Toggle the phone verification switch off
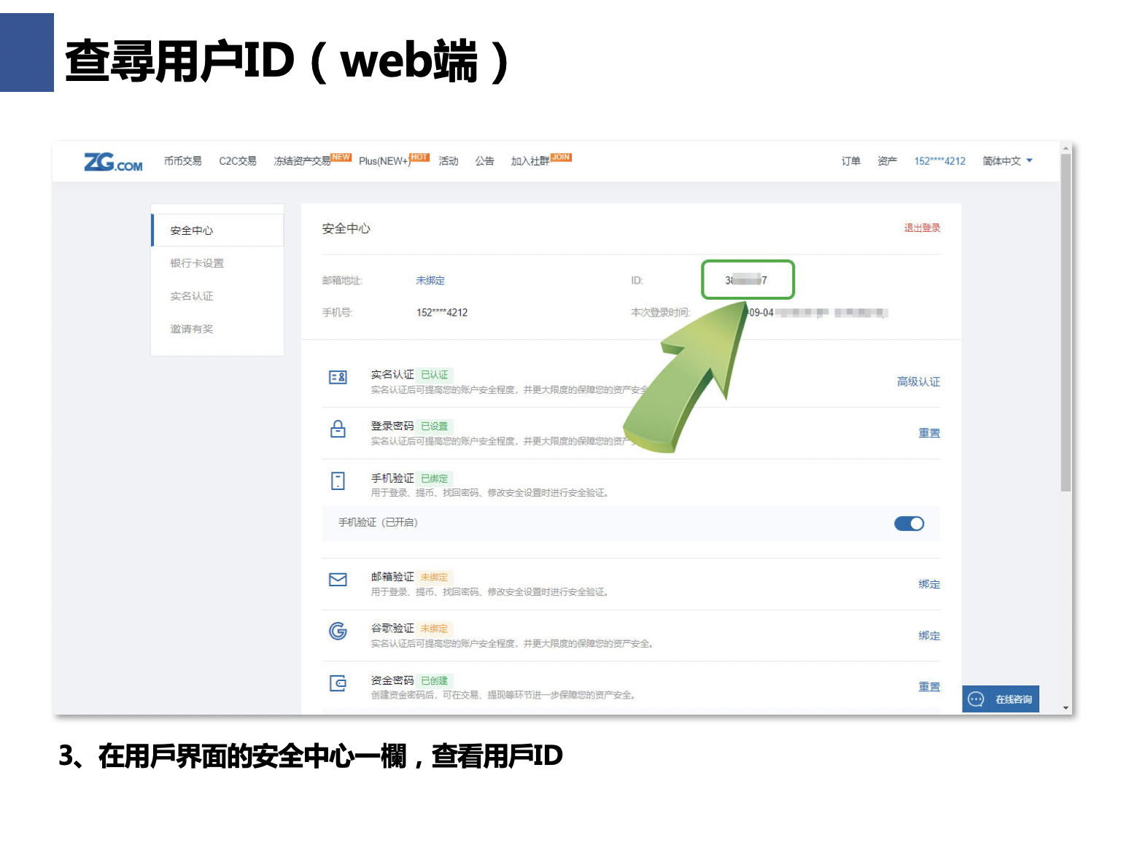This screenshot has width=1148, height=859. point(909,524)
